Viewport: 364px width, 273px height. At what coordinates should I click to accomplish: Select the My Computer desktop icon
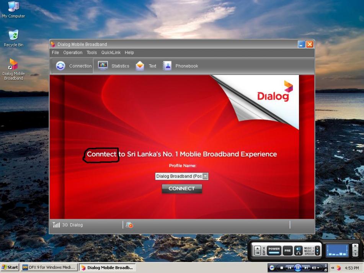(x=13, y=10)
